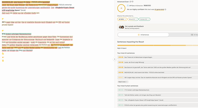Click the thumbs down icon beside Advanced Scan
198x108 pixels.
point(133,2)
